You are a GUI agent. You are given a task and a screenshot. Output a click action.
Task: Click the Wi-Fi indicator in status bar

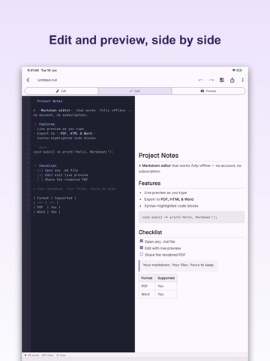[234, 70]
